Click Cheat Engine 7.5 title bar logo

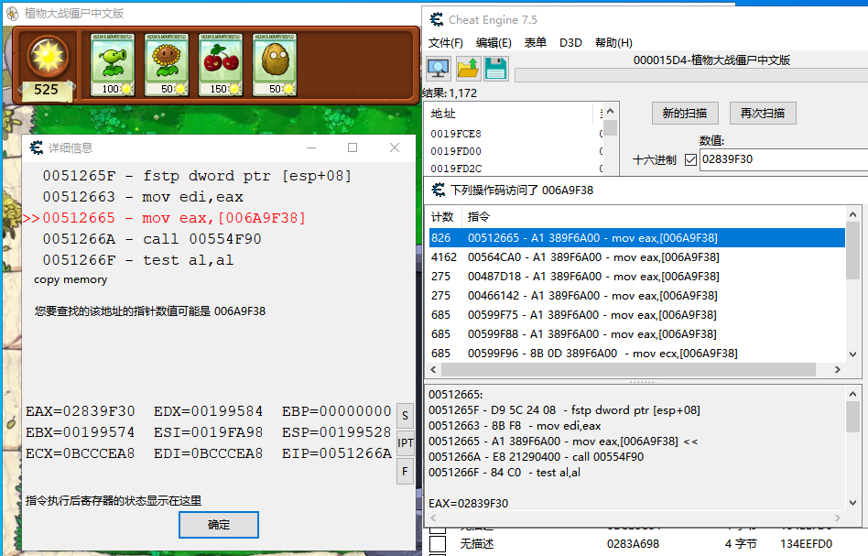437,19
